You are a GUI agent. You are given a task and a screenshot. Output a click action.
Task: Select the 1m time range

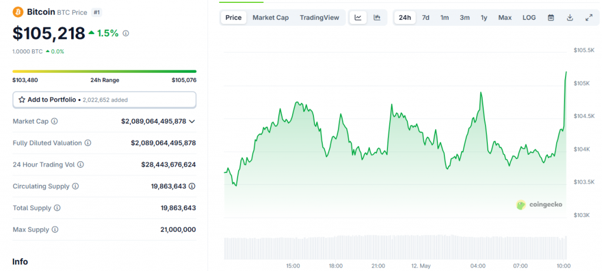tap(444, 18)
